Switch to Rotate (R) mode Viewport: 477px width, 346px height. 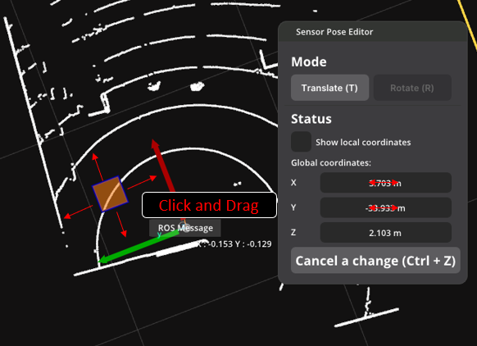pos(412,88)
